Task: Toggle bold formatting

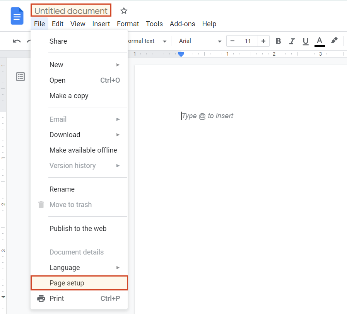Action: 278,41
